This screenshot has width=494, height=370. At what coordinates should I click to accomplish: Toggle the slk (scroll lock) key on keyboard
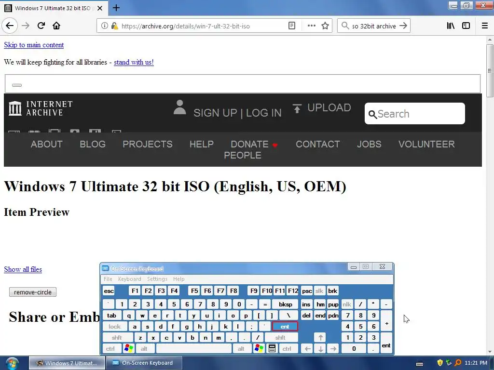pyautogui.click(x=319, y=291)
